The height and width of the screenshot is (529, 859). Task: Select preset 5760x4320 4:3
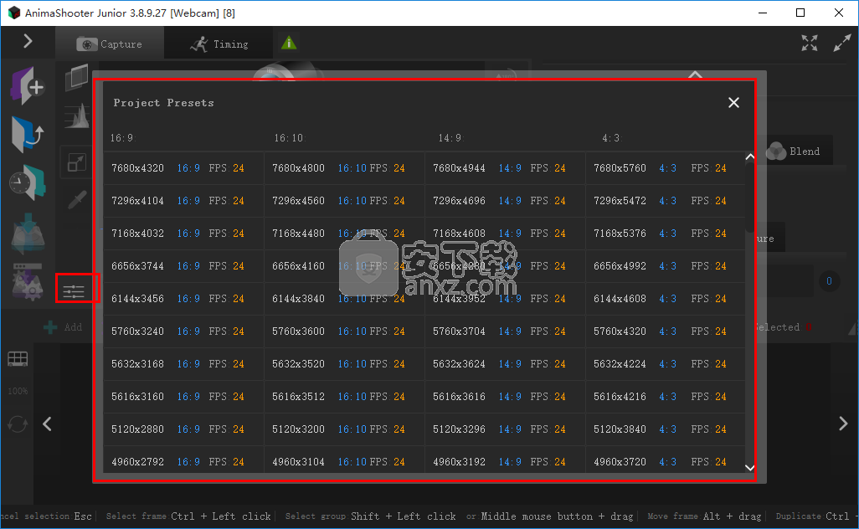click(666, 331)
